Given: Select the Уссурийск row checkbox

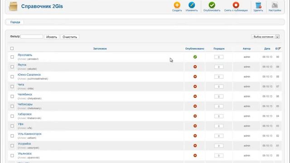Looking at the screenshot, I should point(12,146).
